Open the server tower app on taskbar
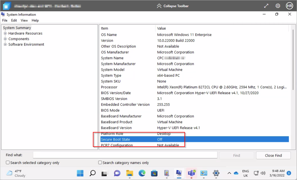 [x=166, y=173]
